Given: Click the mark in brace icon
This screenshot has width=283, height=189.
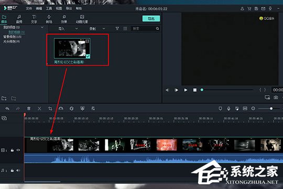Looking at the screenshot, I should tap(260, 90).
